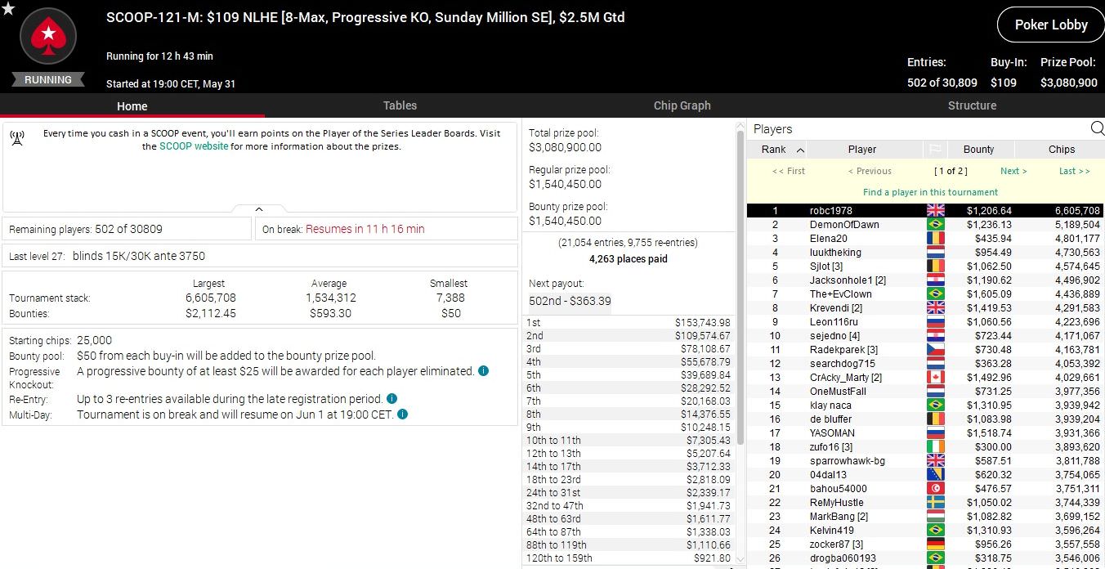This screenshot has height=569, width=1105.
Task: Click the PokerStars spade logo
Action: click(48, 37)
